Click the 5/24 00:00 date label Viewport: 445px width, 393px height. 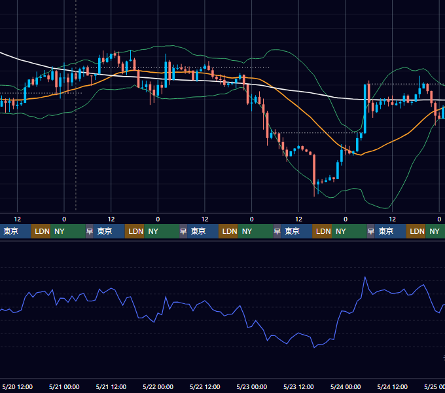[346, 386]
